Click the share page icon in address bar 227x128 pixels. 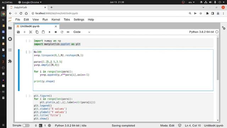(x=195, y=14)
